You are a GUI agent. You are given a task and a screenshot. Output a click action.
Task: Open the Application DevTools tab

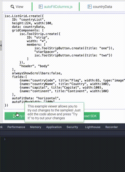(x=54, y=127)
